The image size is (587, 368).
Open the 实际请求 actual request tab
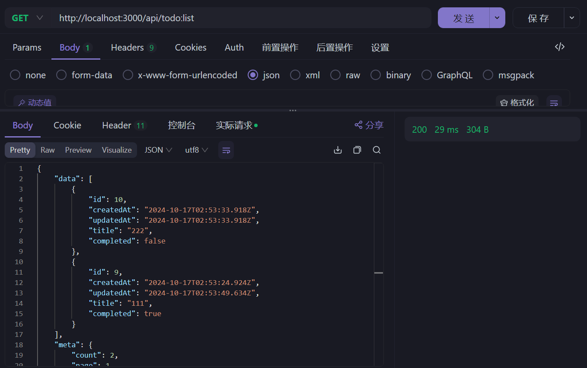pos(236,125)
